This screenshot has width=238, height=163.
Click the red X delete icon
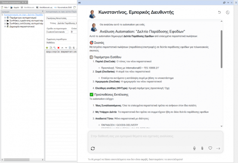coord(59,48)
